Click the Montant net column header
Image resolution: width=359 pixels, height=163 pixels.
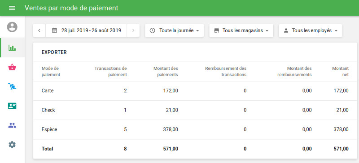(341, 71)
